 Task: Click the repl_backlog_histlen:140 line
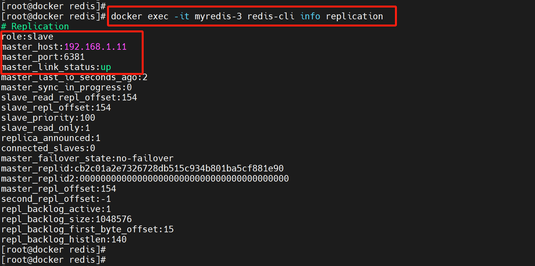point(64,239)
